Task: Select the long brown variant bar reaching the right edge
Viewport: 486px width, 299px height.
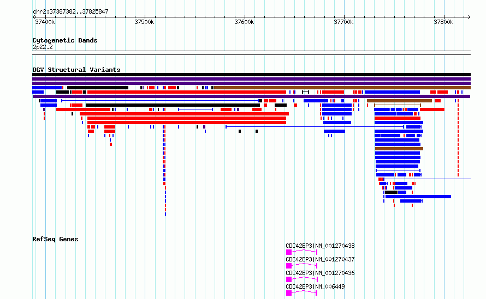Action: click(342, 88)
